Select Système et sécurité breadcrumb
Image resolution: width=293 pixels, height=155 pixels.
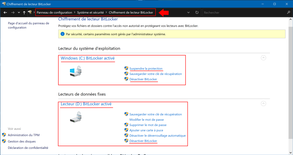(x=91, y=13)
